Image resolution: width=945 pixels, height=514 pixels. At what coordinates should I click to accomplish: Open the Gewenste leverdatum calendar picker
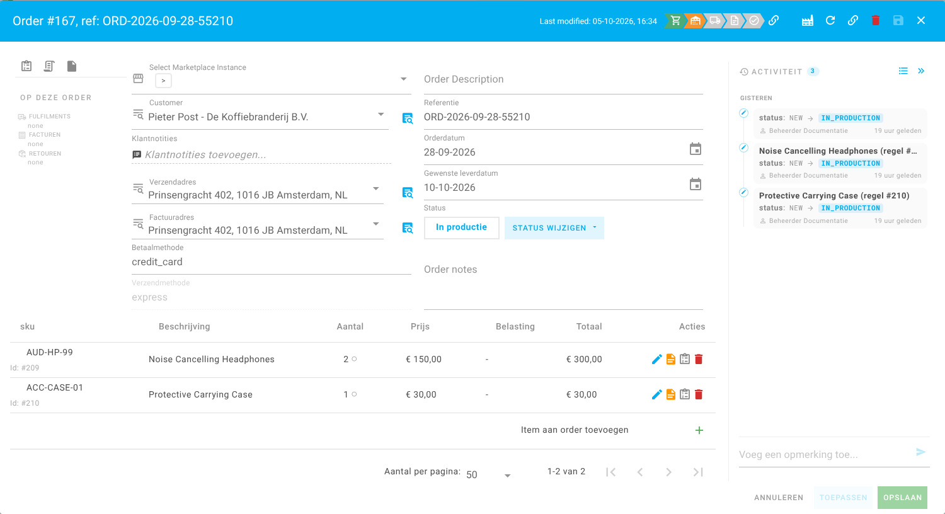click(696, 185)
